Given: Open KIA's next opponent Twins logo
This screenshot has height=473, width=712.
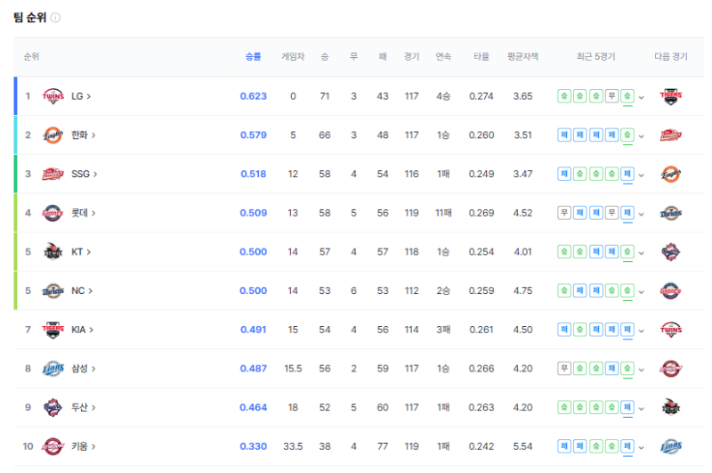Looking at the screenshot, I should point(671,330).
